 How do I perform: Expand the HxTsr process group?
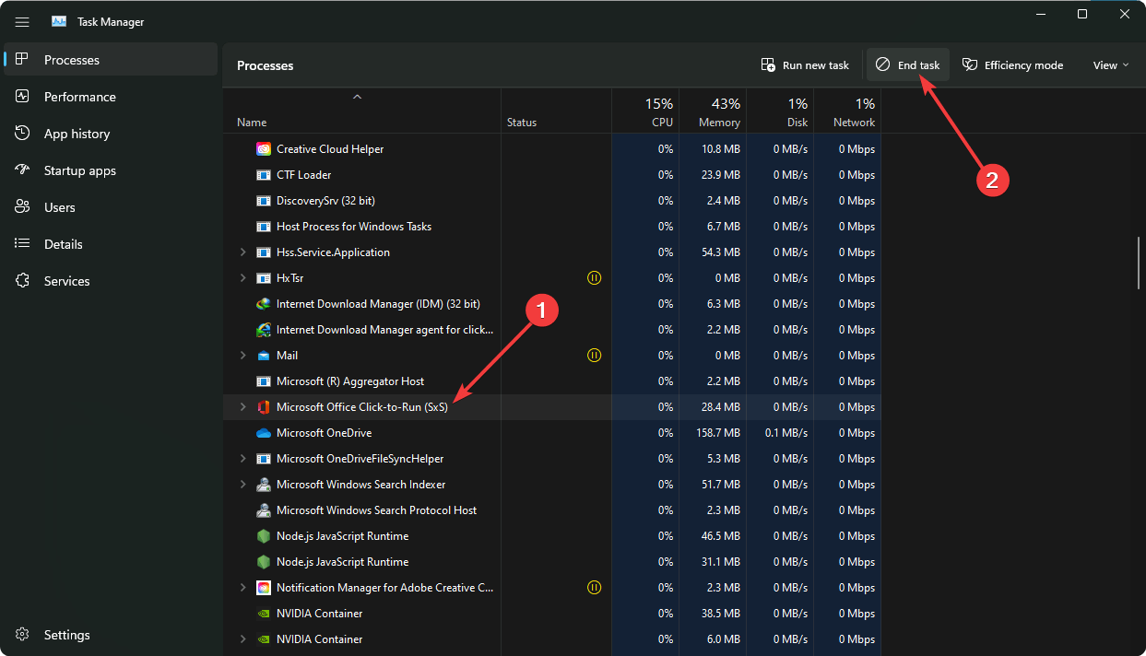[242, 278]
